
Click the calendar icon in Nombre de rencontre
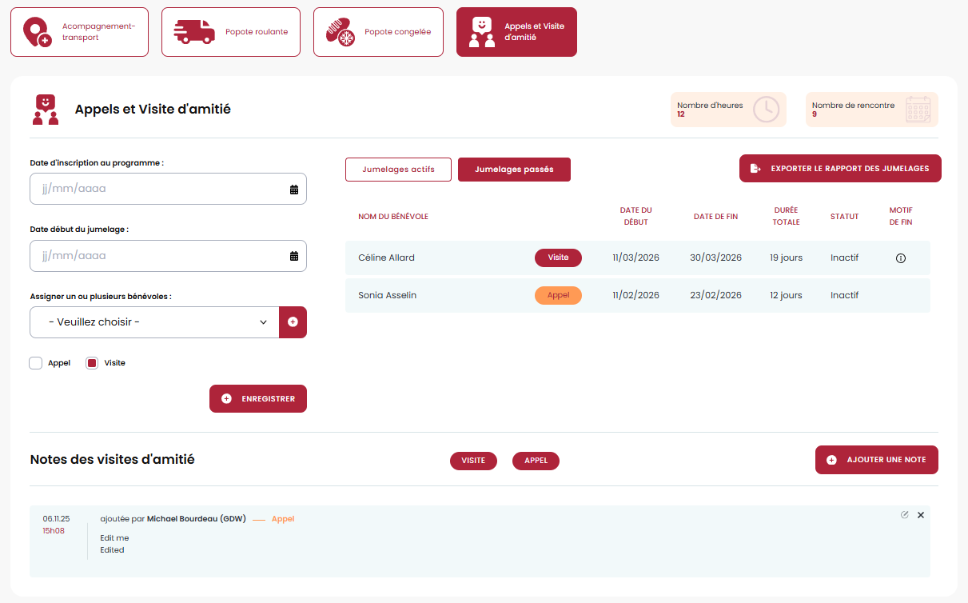(x=918, y=110)
